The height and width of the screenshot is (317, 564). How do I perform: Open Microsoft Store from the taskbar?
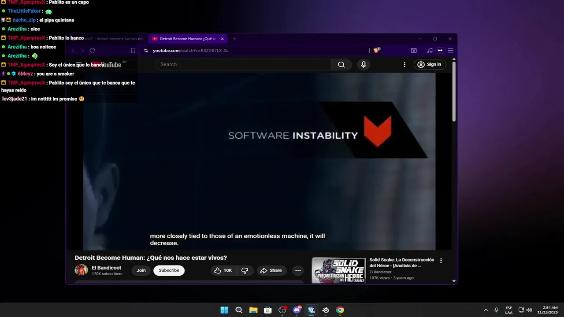267,310
